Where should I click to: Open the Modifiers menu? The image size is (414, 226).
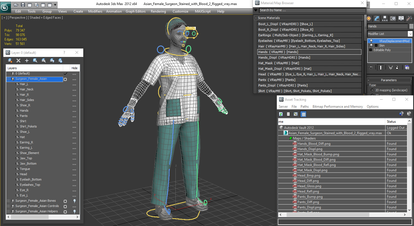pyautogui.click(x=95, y=11)
